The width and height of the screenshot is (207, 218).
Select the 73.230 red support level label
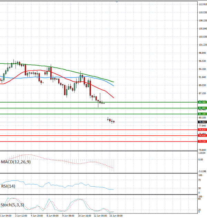202,142
